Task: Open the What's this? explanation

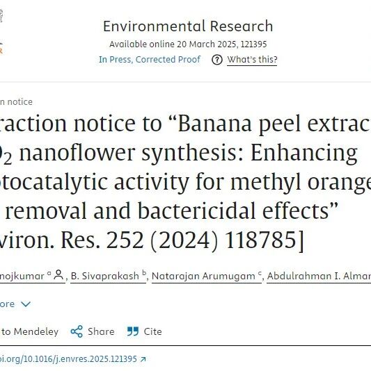Action: [252, 60]
